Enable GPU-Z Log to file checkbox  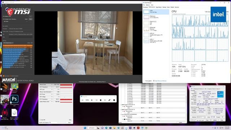point(40,120)
